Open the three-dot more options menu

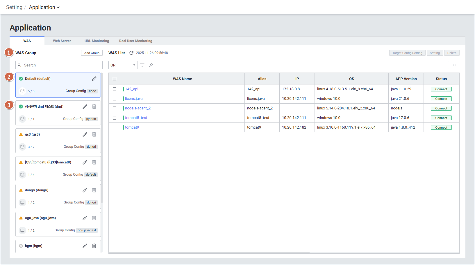coord(455,65)
